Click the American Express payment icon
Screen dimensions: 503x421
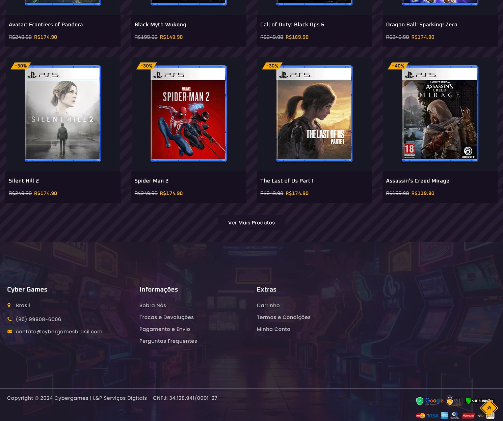pyautogui.click(x=445, y=416)
